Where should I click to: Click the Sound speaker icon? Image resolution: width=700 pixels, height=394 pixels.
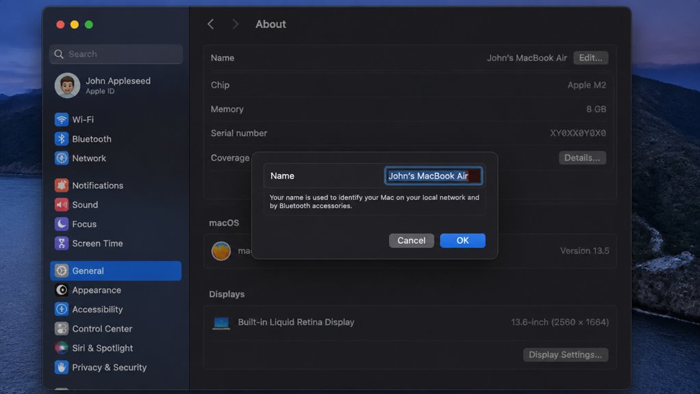(62, 205)
